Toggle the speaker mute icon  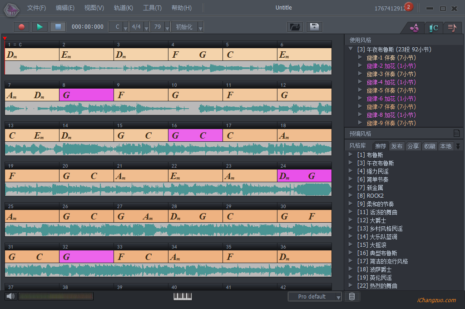point(10,296)
